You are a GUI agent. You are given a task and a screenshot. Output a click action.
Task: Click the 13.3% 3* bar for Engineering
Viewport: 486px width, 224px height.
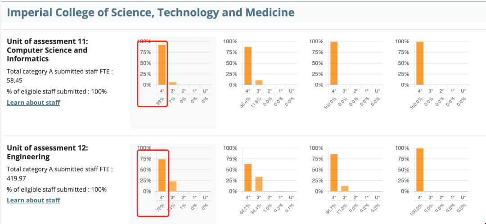345,188
